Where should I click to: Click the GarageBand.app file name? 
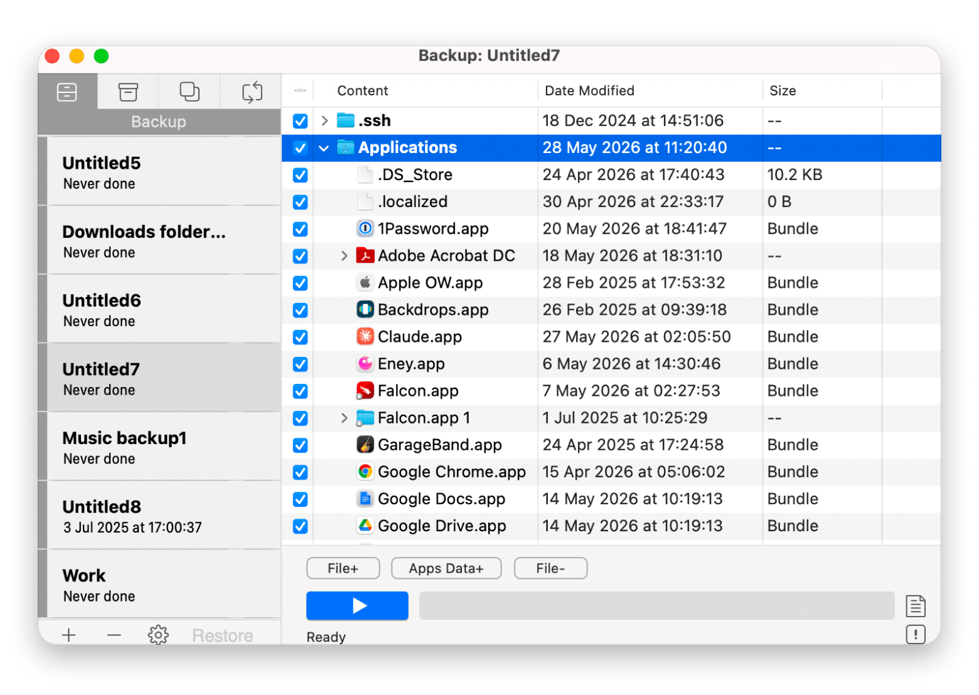439,444
